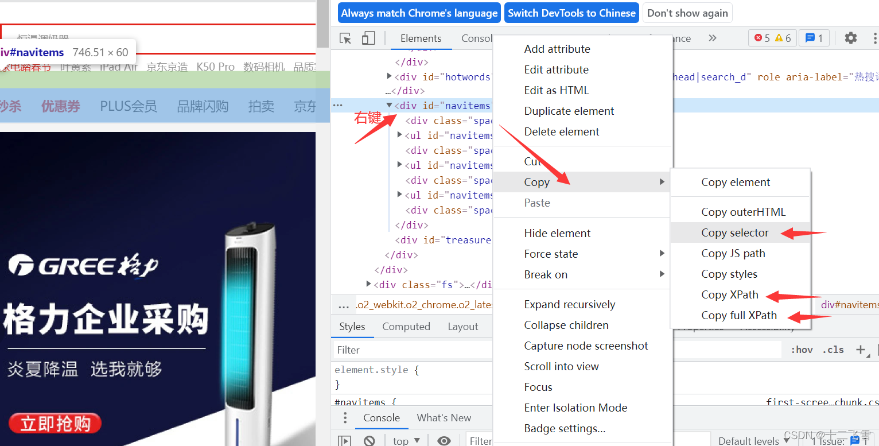The height and width of the screenshot is (446, 879).
Task: Toggle the console sidebar icon
Action: pos(344,441)
